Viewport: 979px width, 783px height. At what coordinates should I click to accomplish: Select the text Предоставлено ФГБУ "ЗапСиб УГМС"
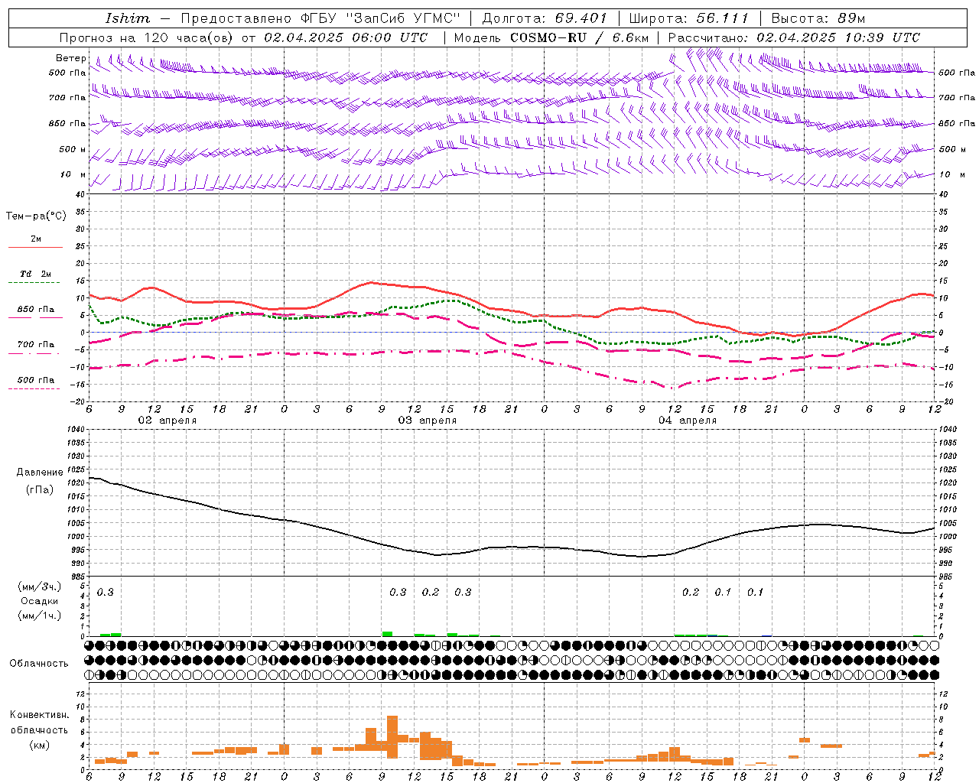320,18
